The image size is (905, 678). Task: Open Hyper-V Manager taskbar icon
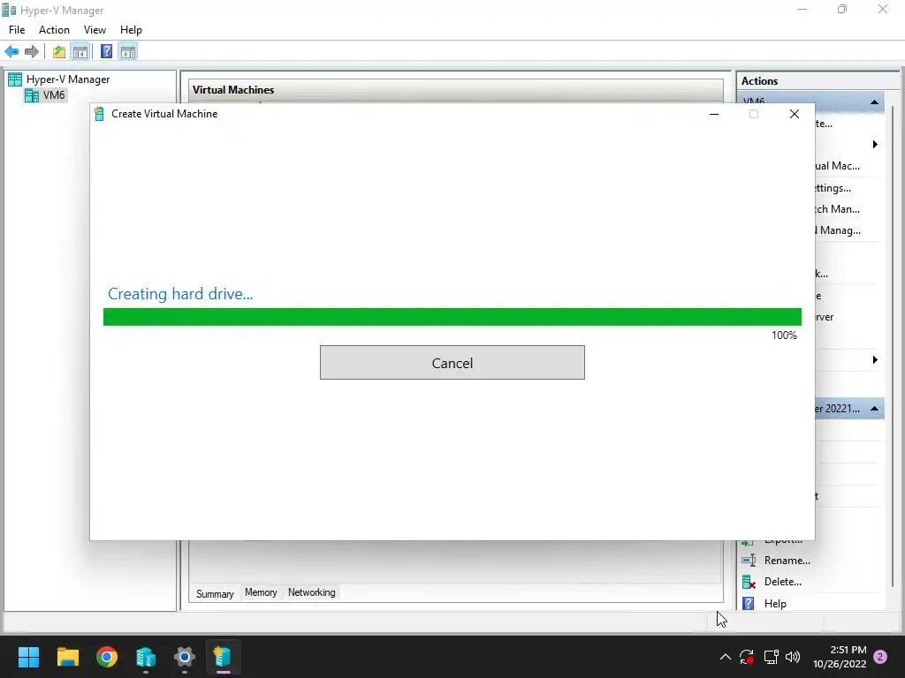coord(146,657)
